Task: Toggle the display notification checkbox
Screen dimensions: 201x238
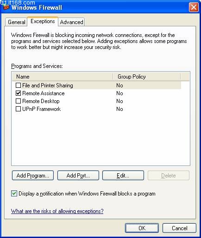Action: pyautogui.click(x=14, y=194)
